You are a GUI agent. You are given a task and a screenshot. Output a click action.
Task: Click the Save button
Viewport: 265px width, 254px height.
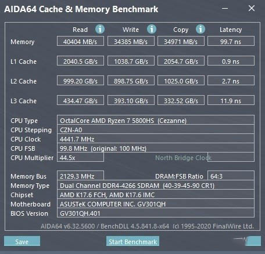pos(22,241)
